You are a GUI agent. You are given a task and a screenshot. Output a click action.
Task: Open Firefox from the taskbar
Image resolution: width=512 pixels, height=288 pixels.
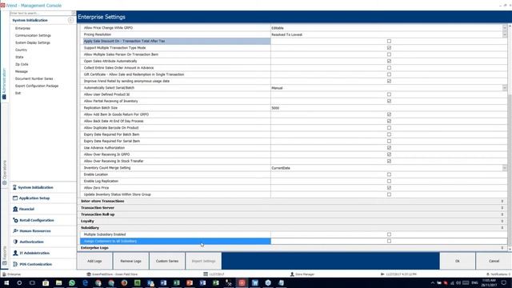[124, 282]
